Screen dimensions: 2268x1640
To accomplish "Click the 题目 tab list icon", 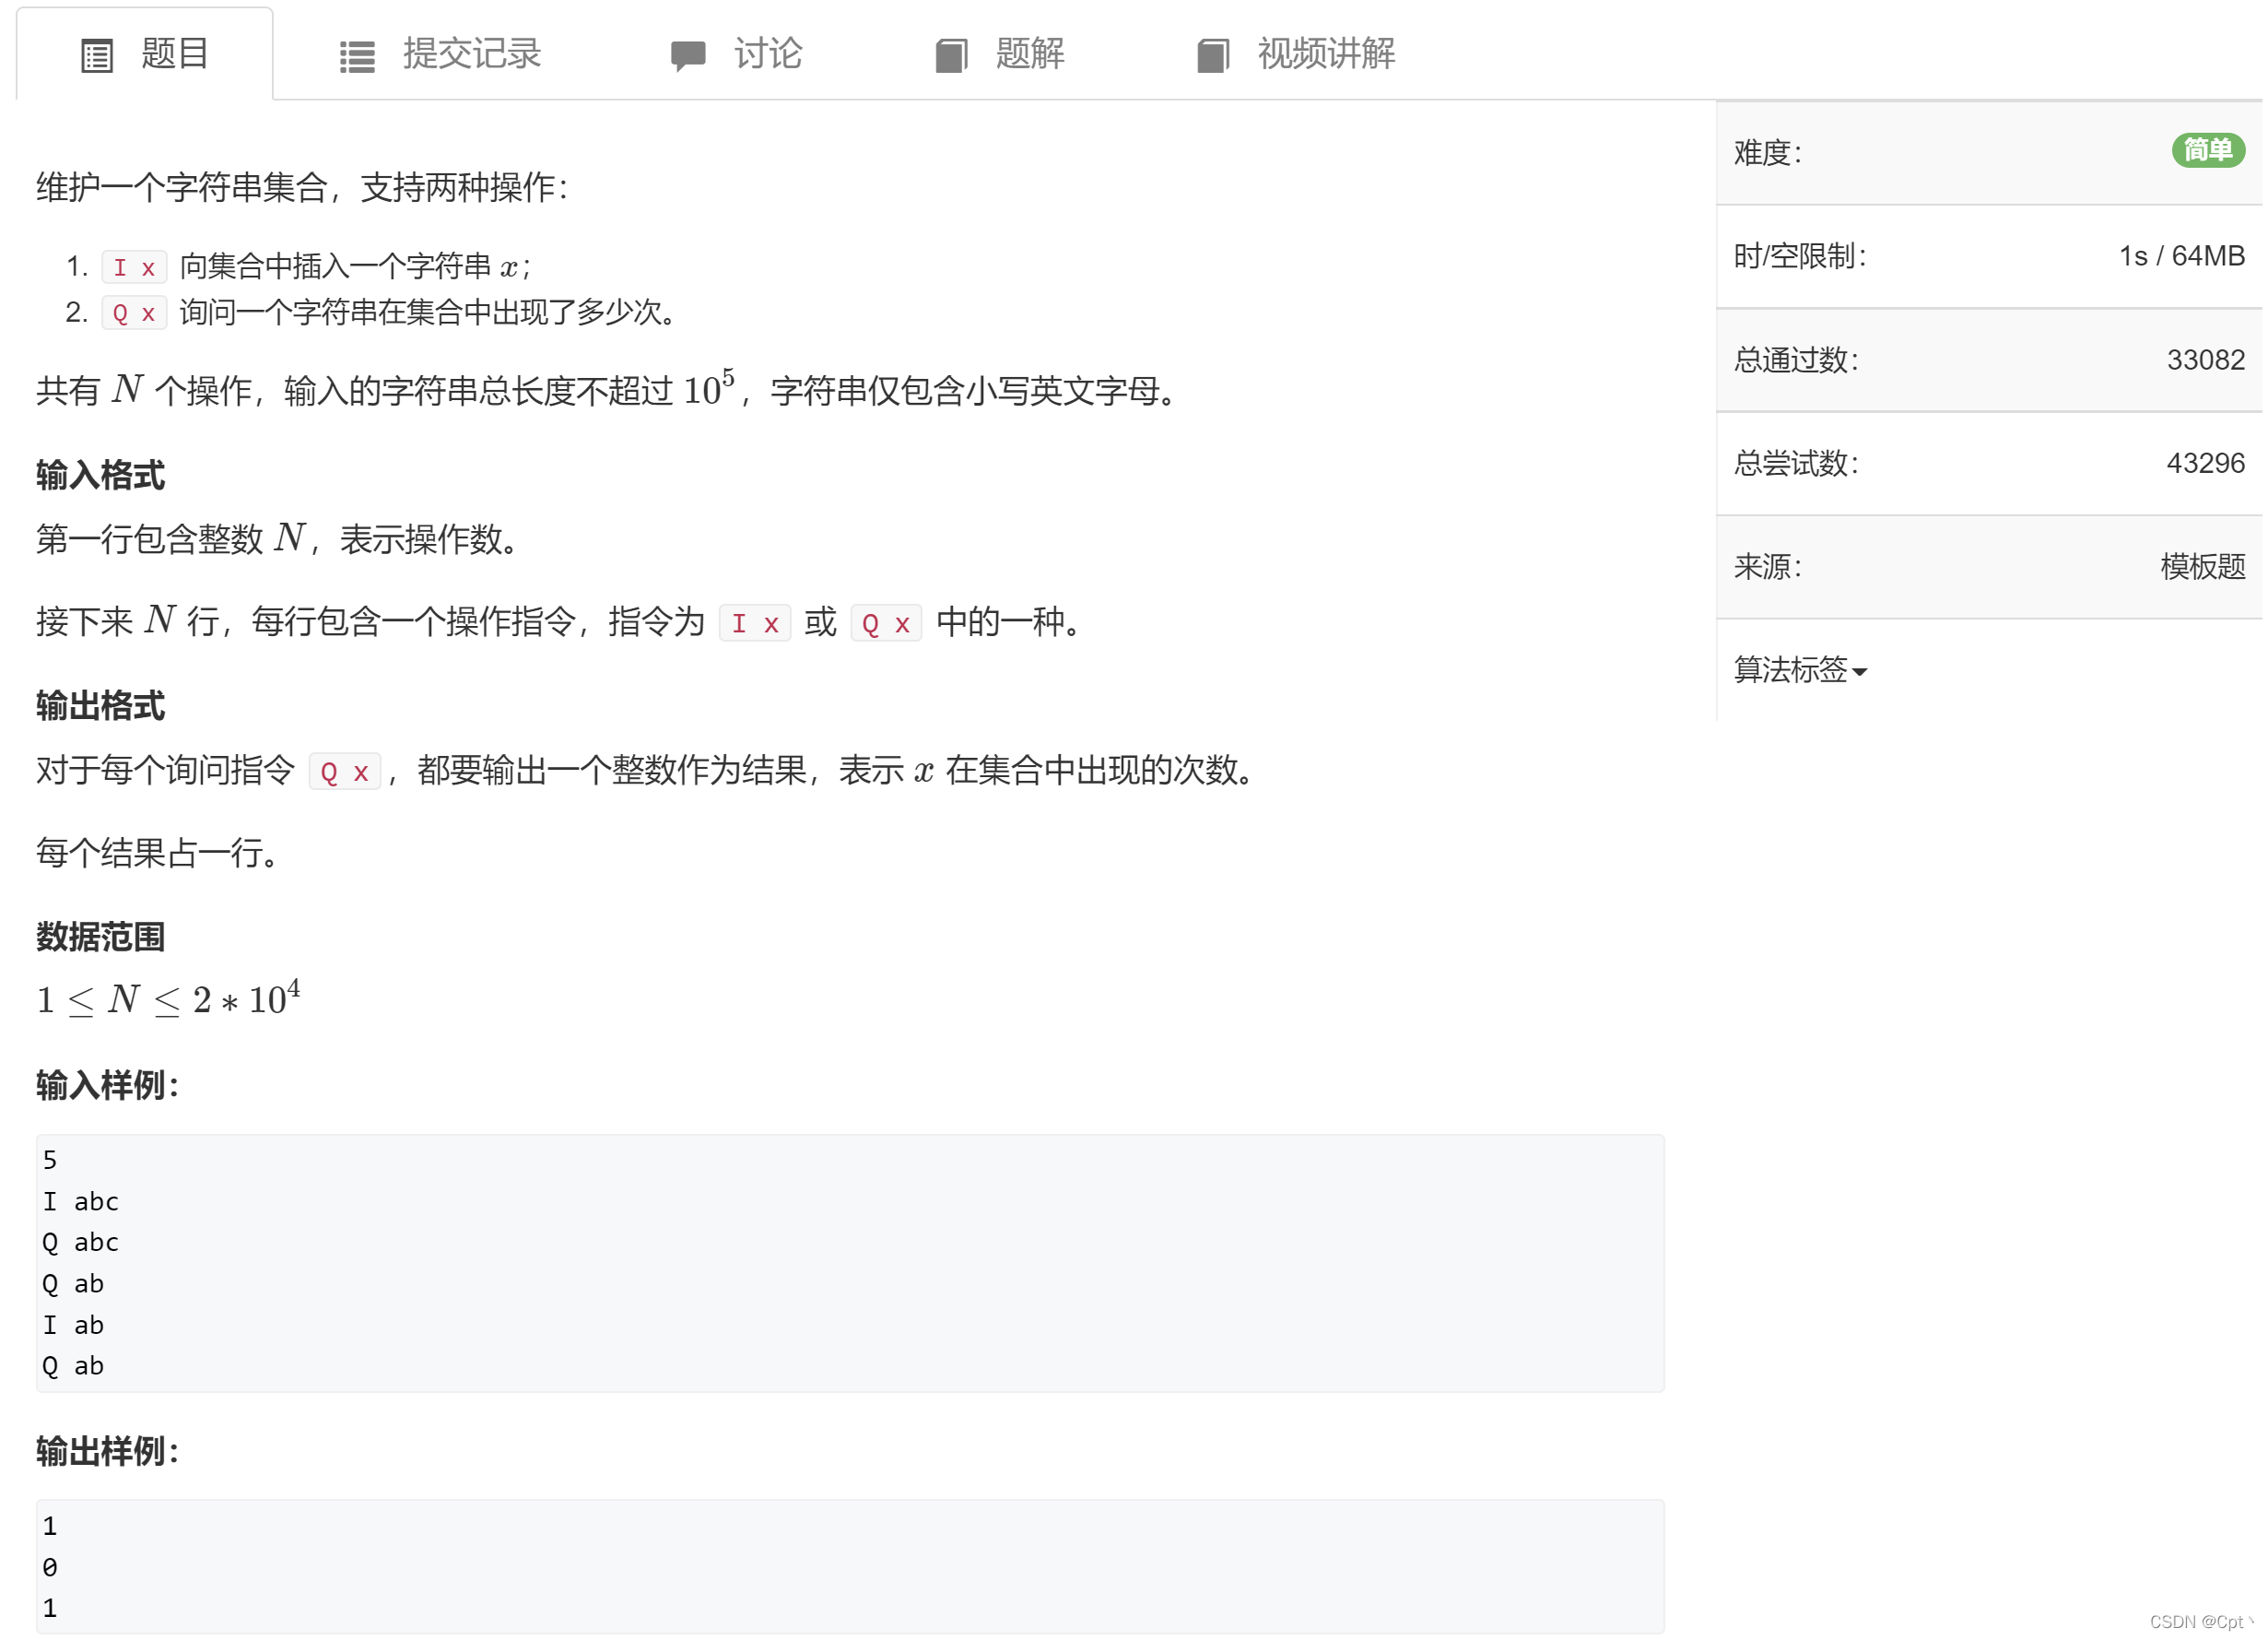I will pyautogui.click(x=97, y=55).
